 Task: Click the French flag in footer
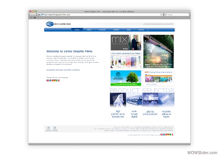coord(165,134)
